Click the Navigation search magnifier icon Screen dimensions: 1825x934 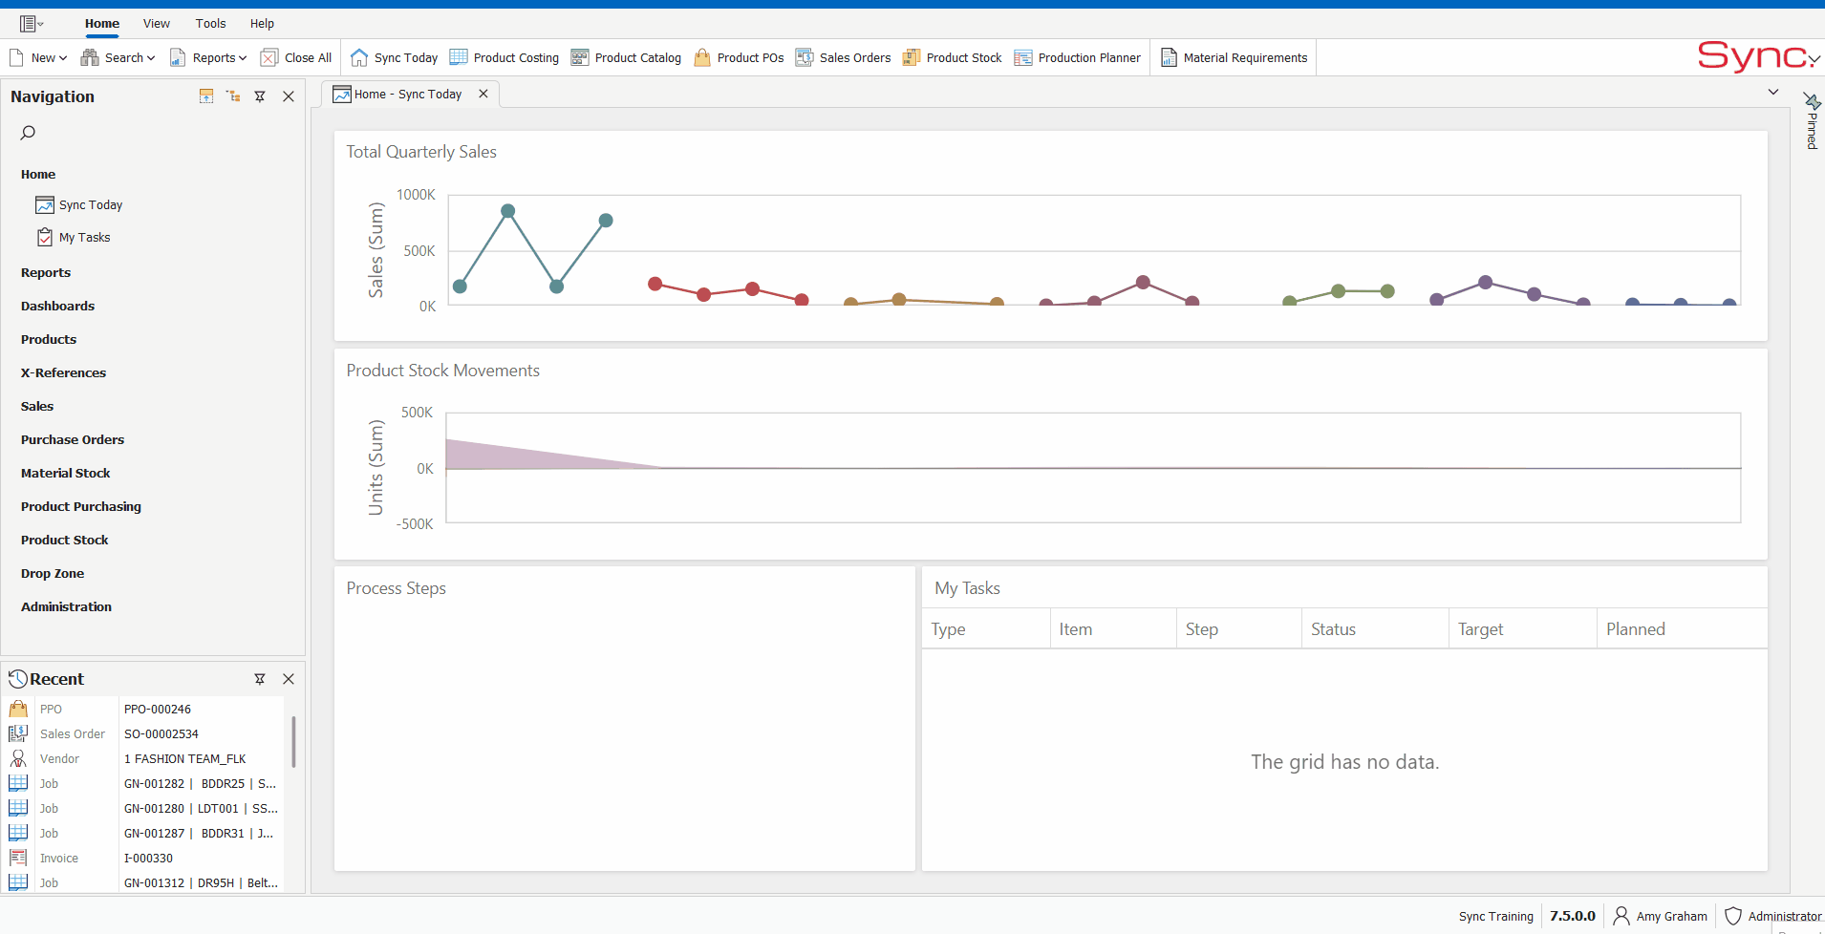28,133
